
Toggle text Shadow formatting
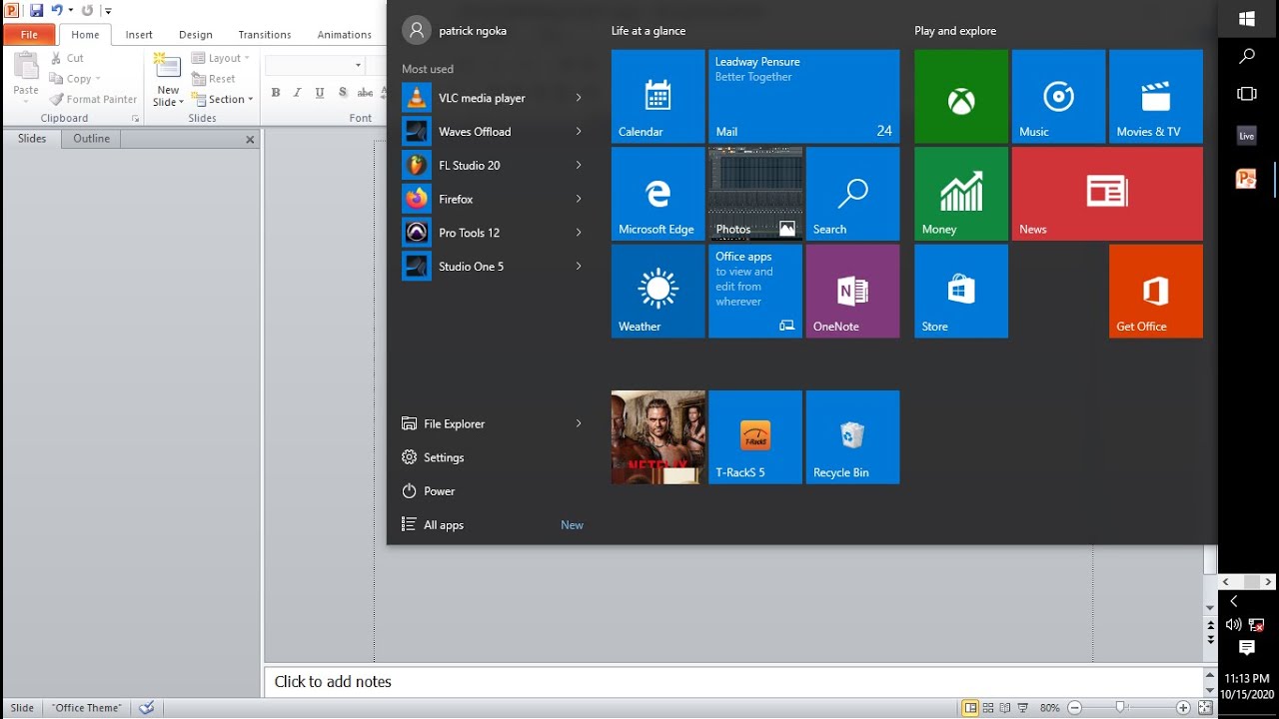click(x=343, y=93)
